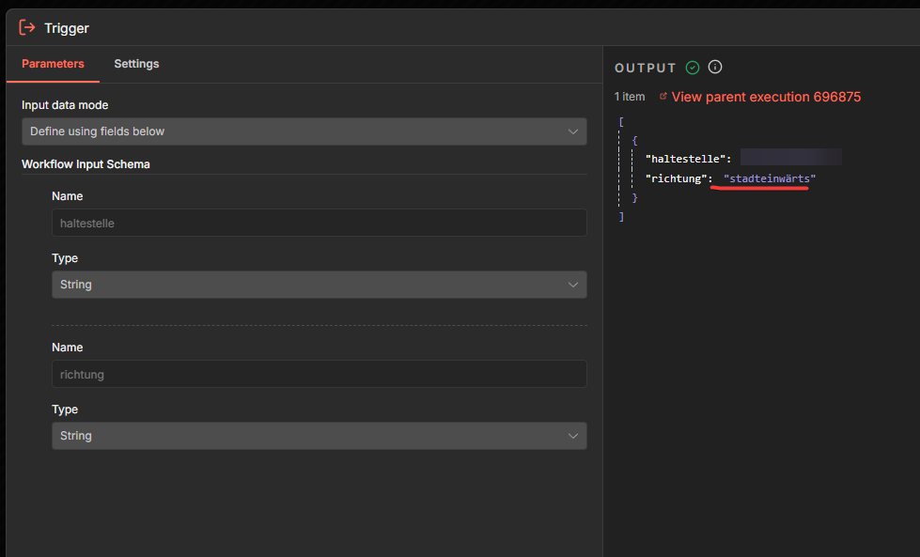Click the info icon next to OUTPUT

715,68
